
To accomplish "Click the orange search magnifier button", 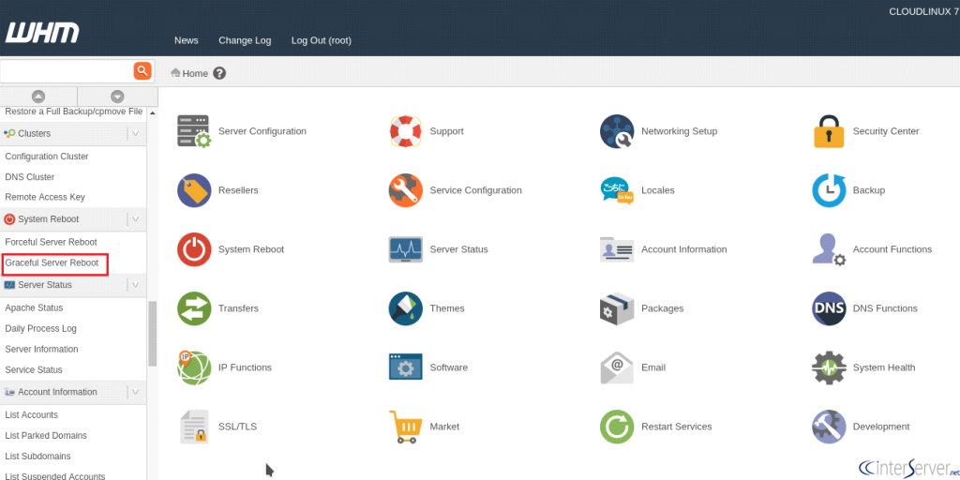I will click(142, 71).
